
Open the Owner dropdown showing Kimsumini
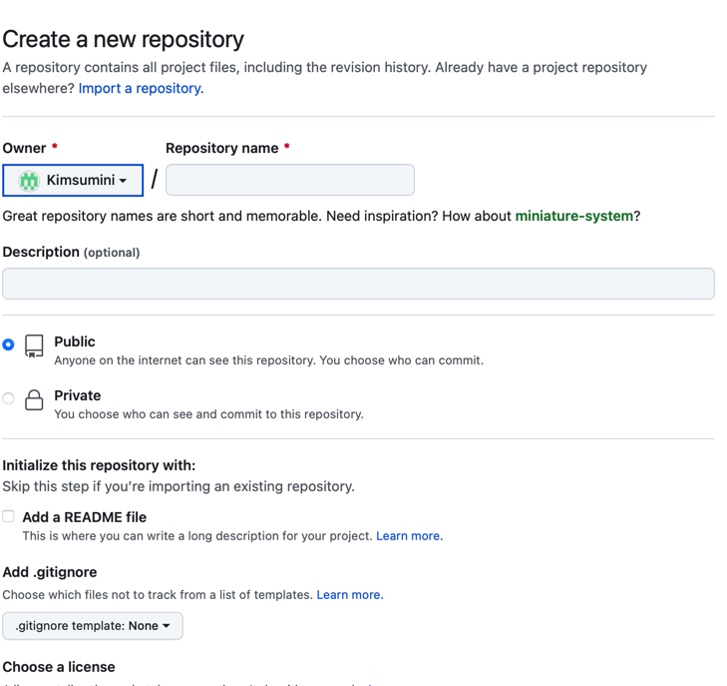[73, 180]
